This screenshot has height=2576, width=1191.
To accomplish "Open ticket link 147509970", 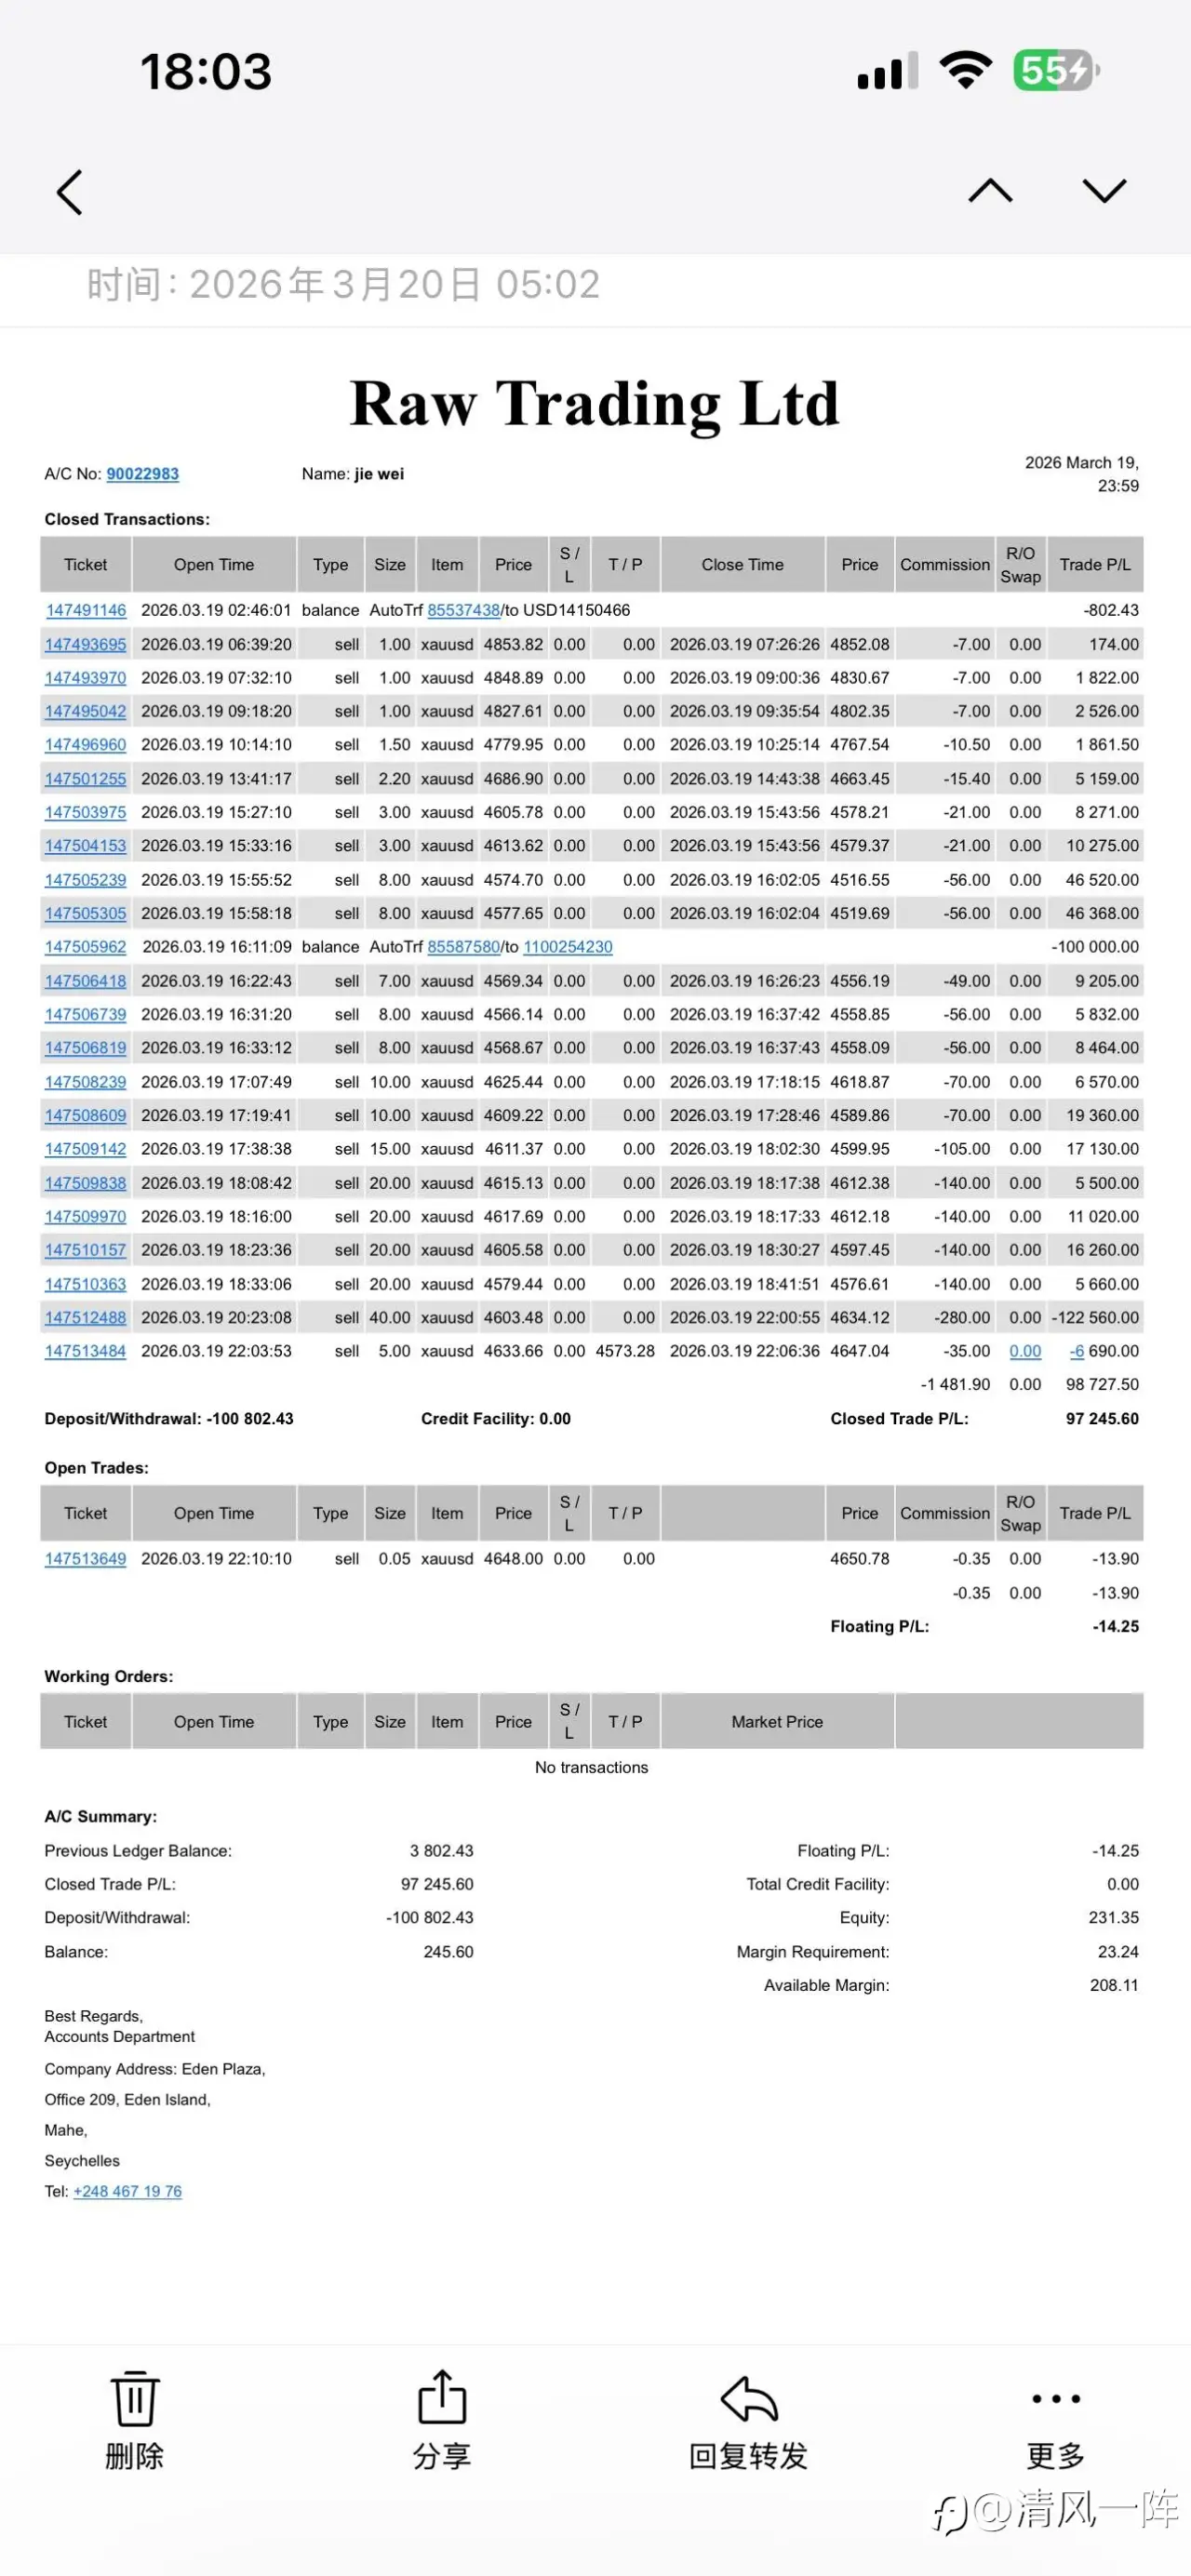I will coord(86,1217).
